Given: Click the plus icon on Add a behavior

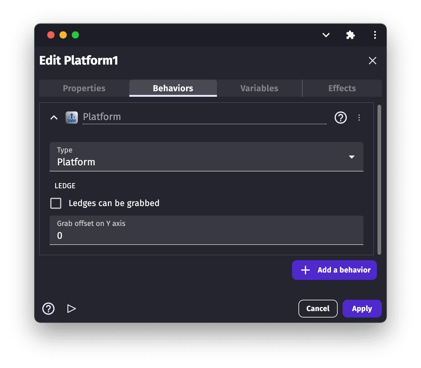Looking at the screenshot, I should point(305,270).
